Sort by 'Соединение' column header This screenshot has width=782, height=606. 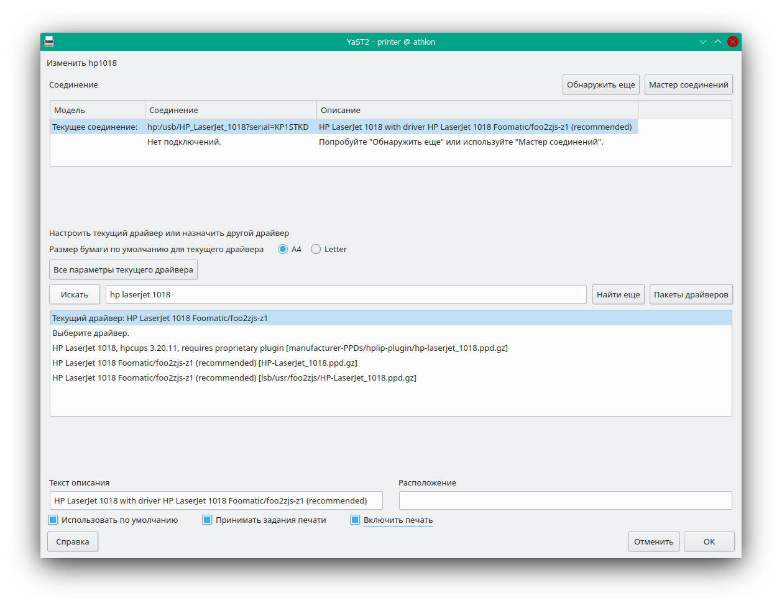[231, 110]
